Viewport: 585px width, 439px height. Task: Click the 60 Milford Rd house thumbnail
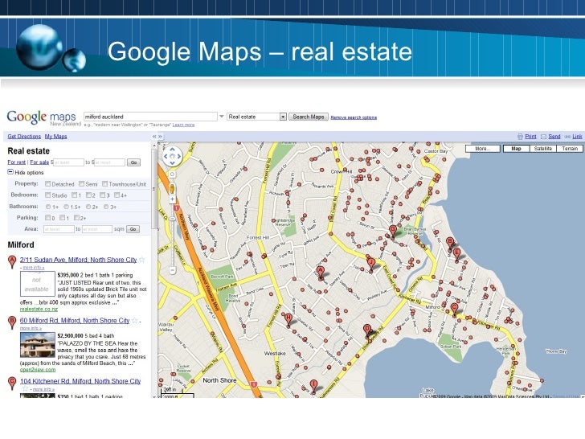(38, 345)
